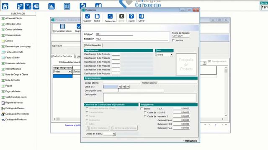This screenshot has width=268, height=150.
Task: Toggle the Exento I.V.A. checkbox
Action: point(142,108)
